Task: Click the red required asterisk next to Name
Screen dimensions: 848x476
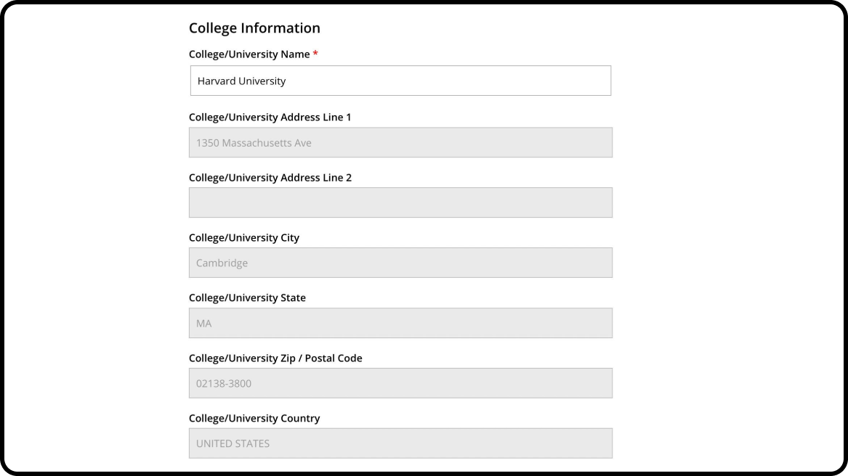Action: point(315,53)
